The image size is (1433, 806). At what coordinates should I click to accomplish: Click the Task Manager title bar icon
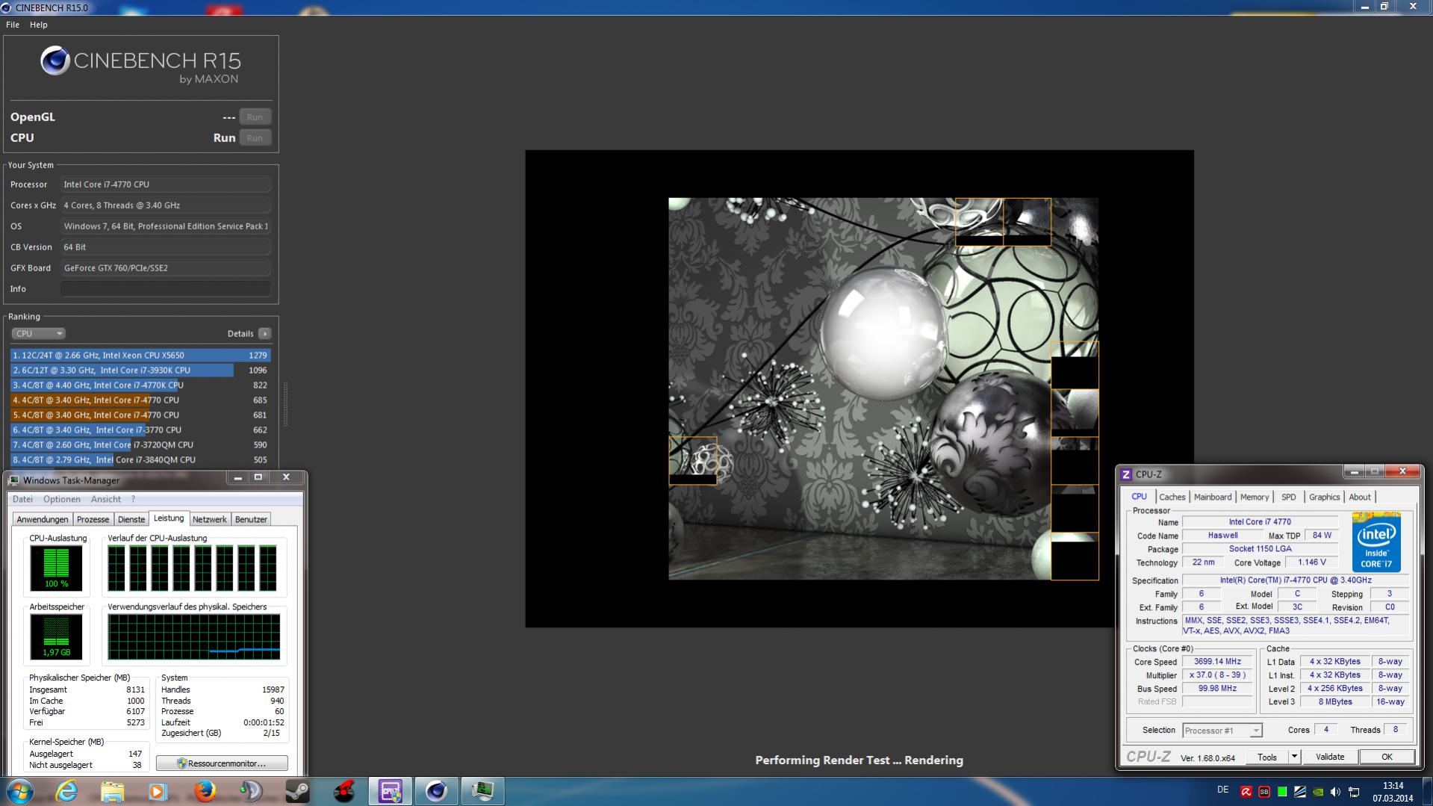pyautogui.click(x=14, y=480)
